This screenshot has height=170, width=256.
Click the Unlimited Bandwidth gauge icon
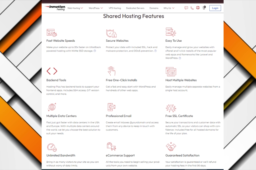(x=52, y=147)
